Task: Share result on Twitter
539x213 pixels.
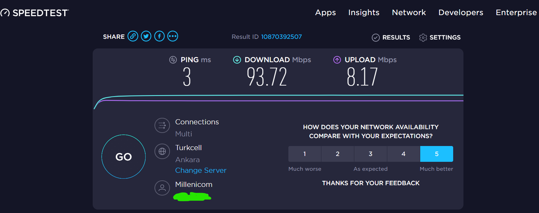Action: (x=146, y=36)
